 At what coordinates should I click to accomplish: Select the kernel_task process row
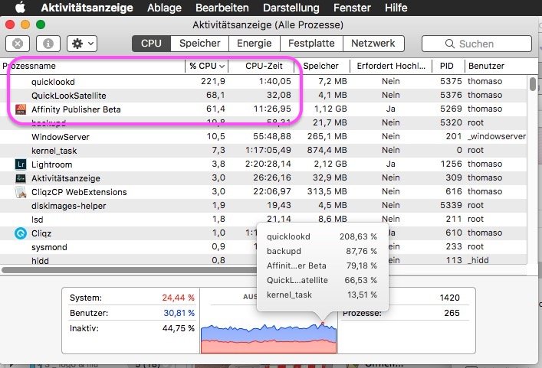coord(264,151)
